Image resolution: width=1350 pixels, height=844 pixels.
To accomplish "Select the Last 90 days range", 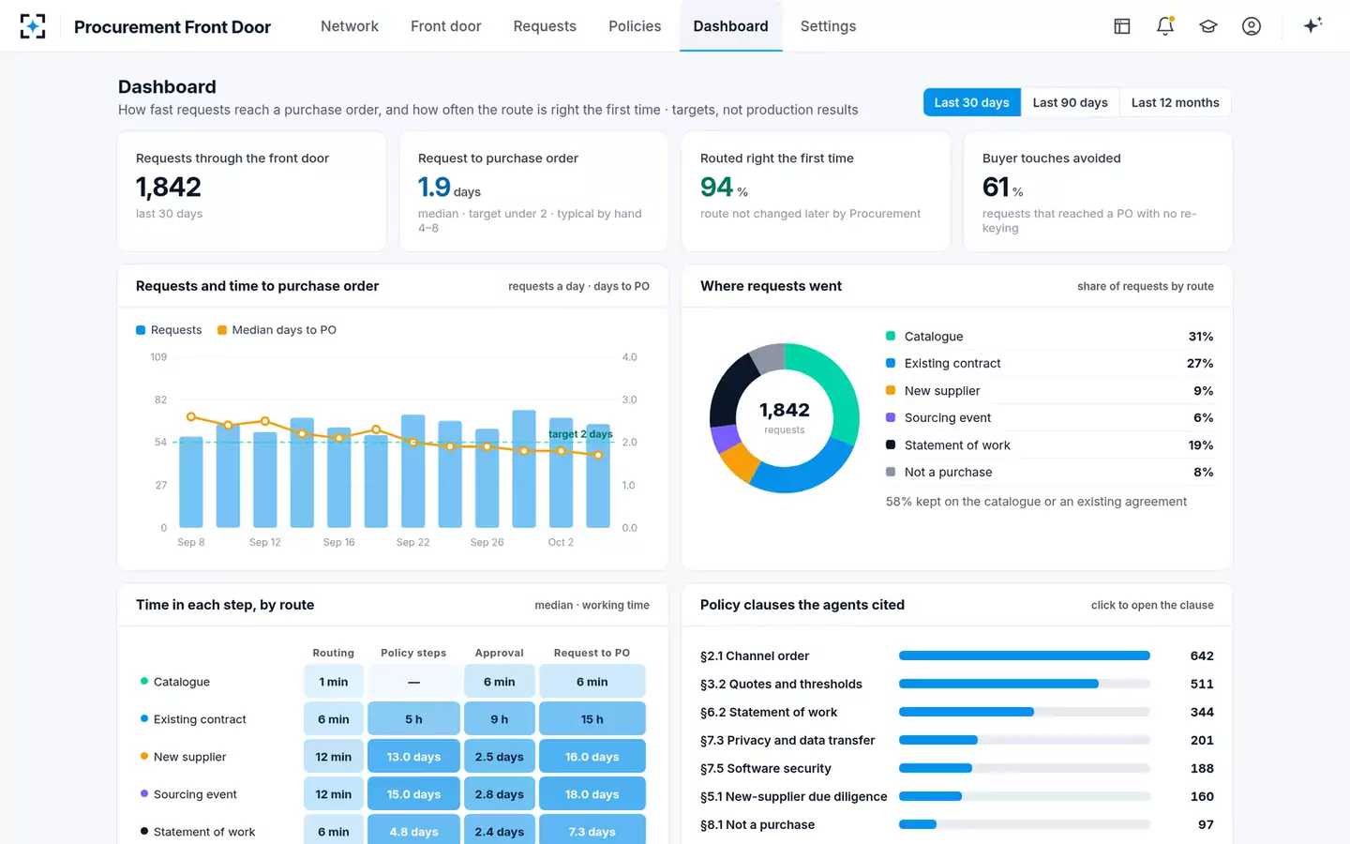I will tap(1070, 102).
